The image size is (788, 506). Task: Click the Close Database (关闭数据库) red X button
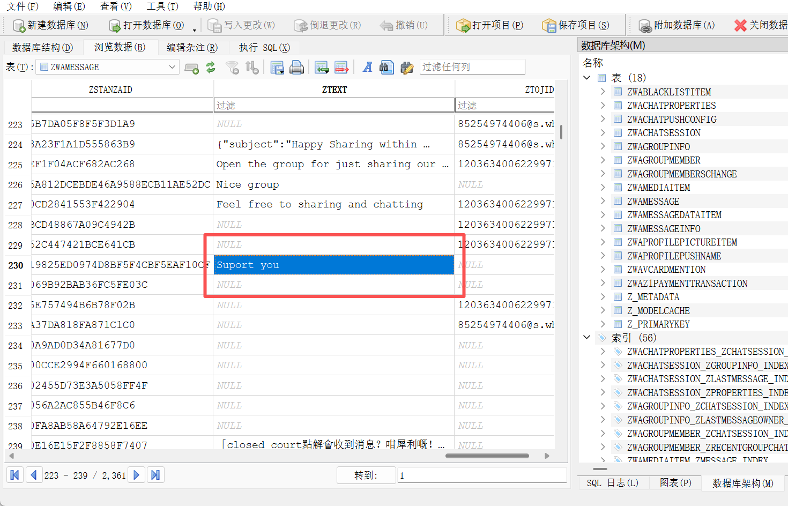pos(760,25)
